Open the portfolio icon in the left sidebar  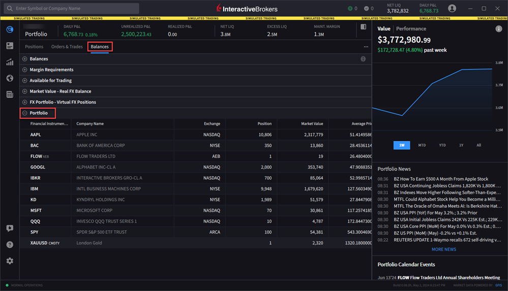coord(10,29)
